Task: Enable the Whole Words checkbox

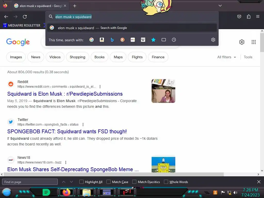Action: click(166, 182)
